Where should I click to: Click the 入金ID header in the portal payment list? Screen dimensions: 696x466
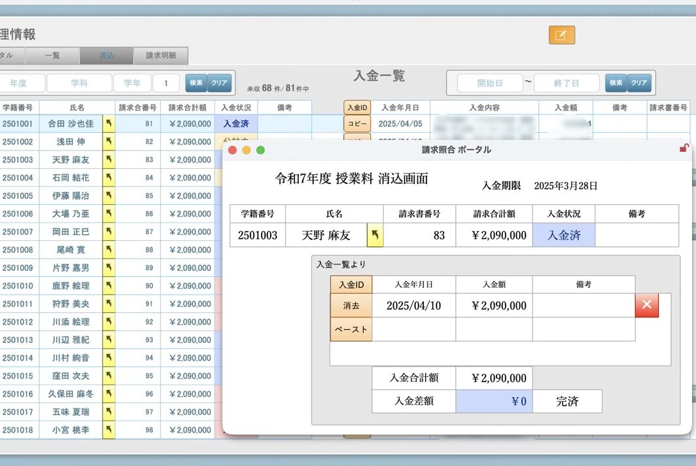point(351,284)
